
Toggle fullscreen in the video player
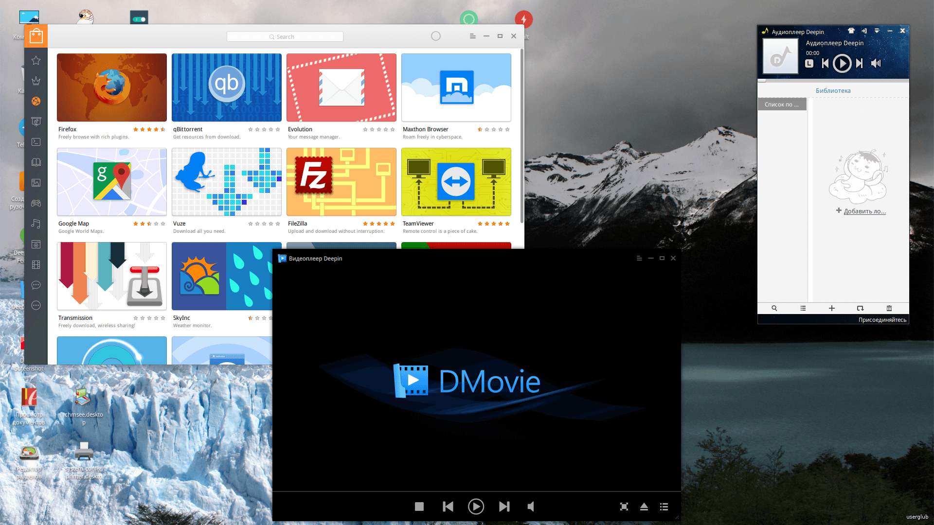pos(624,507)
